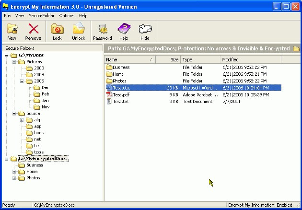Click the Home folder icon in file list
302x210 pixels.
pos(109,74)
